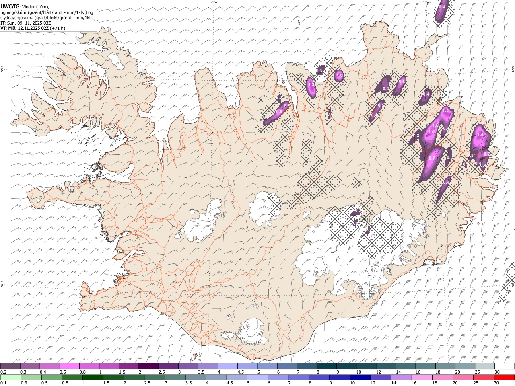Select the darkest green 1 swatch in rain legend
Screen dimensions: 515x386
(x=93, y=377)
